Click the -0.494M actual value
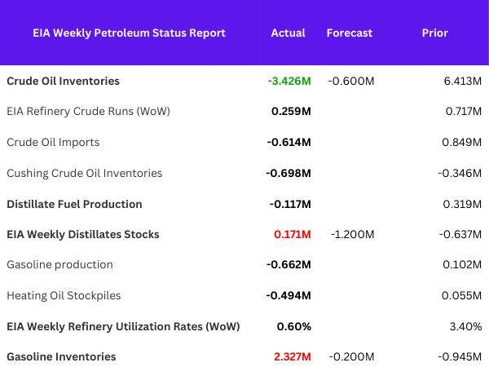Screen dimensions: 489x367 [289, 295]
